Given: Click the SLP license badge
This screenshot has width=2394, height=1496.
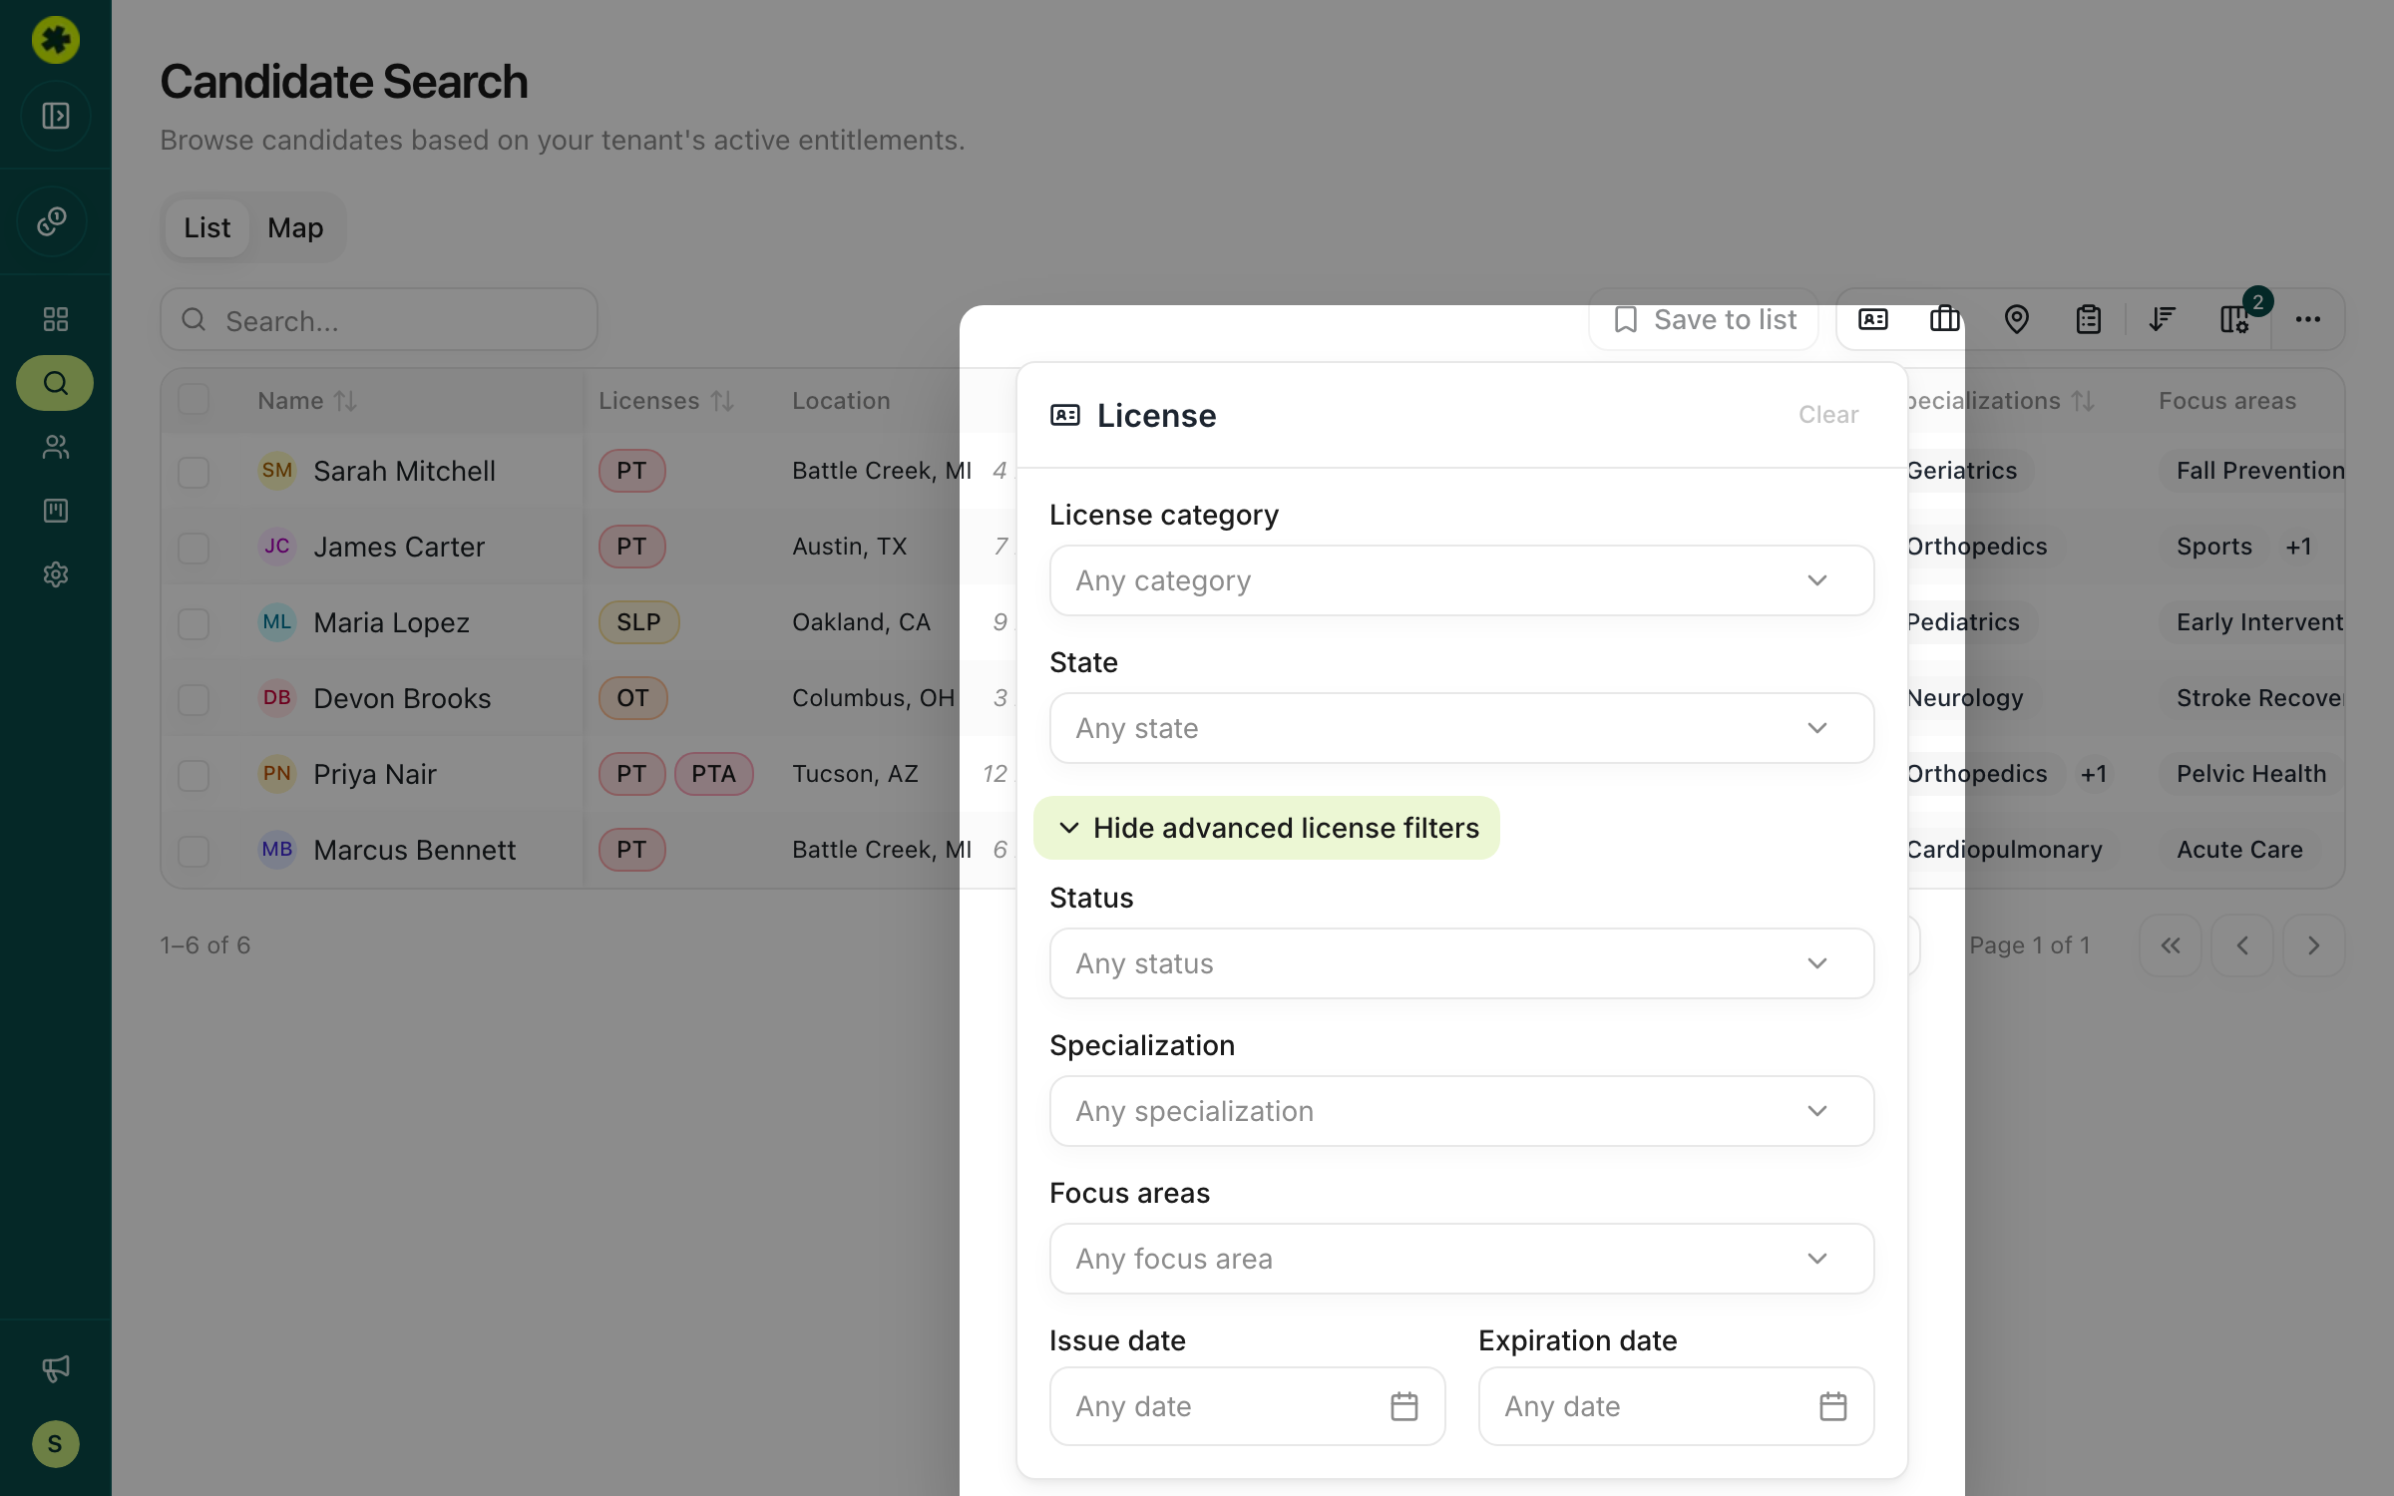Looking at the screenshot, I should 638,622.
